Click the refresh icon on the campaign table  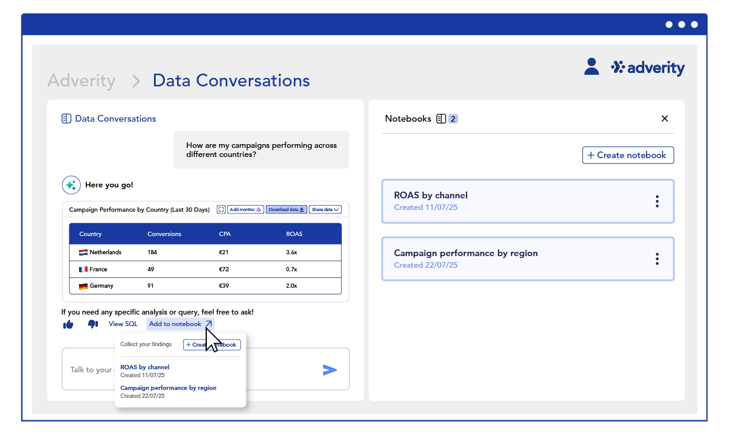point(220,209)
